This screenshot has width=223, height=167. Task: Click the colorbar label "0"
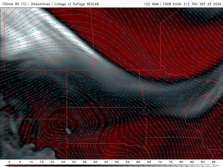click(x=9, y=162)
